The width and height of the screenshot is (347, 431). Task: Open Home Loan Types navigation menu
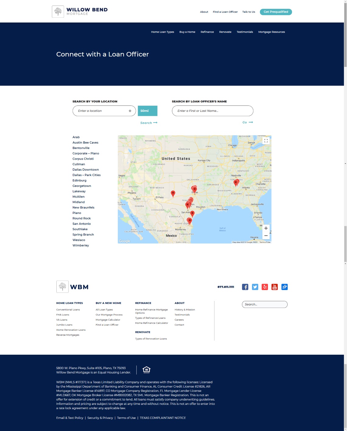(x=163, y=32)
